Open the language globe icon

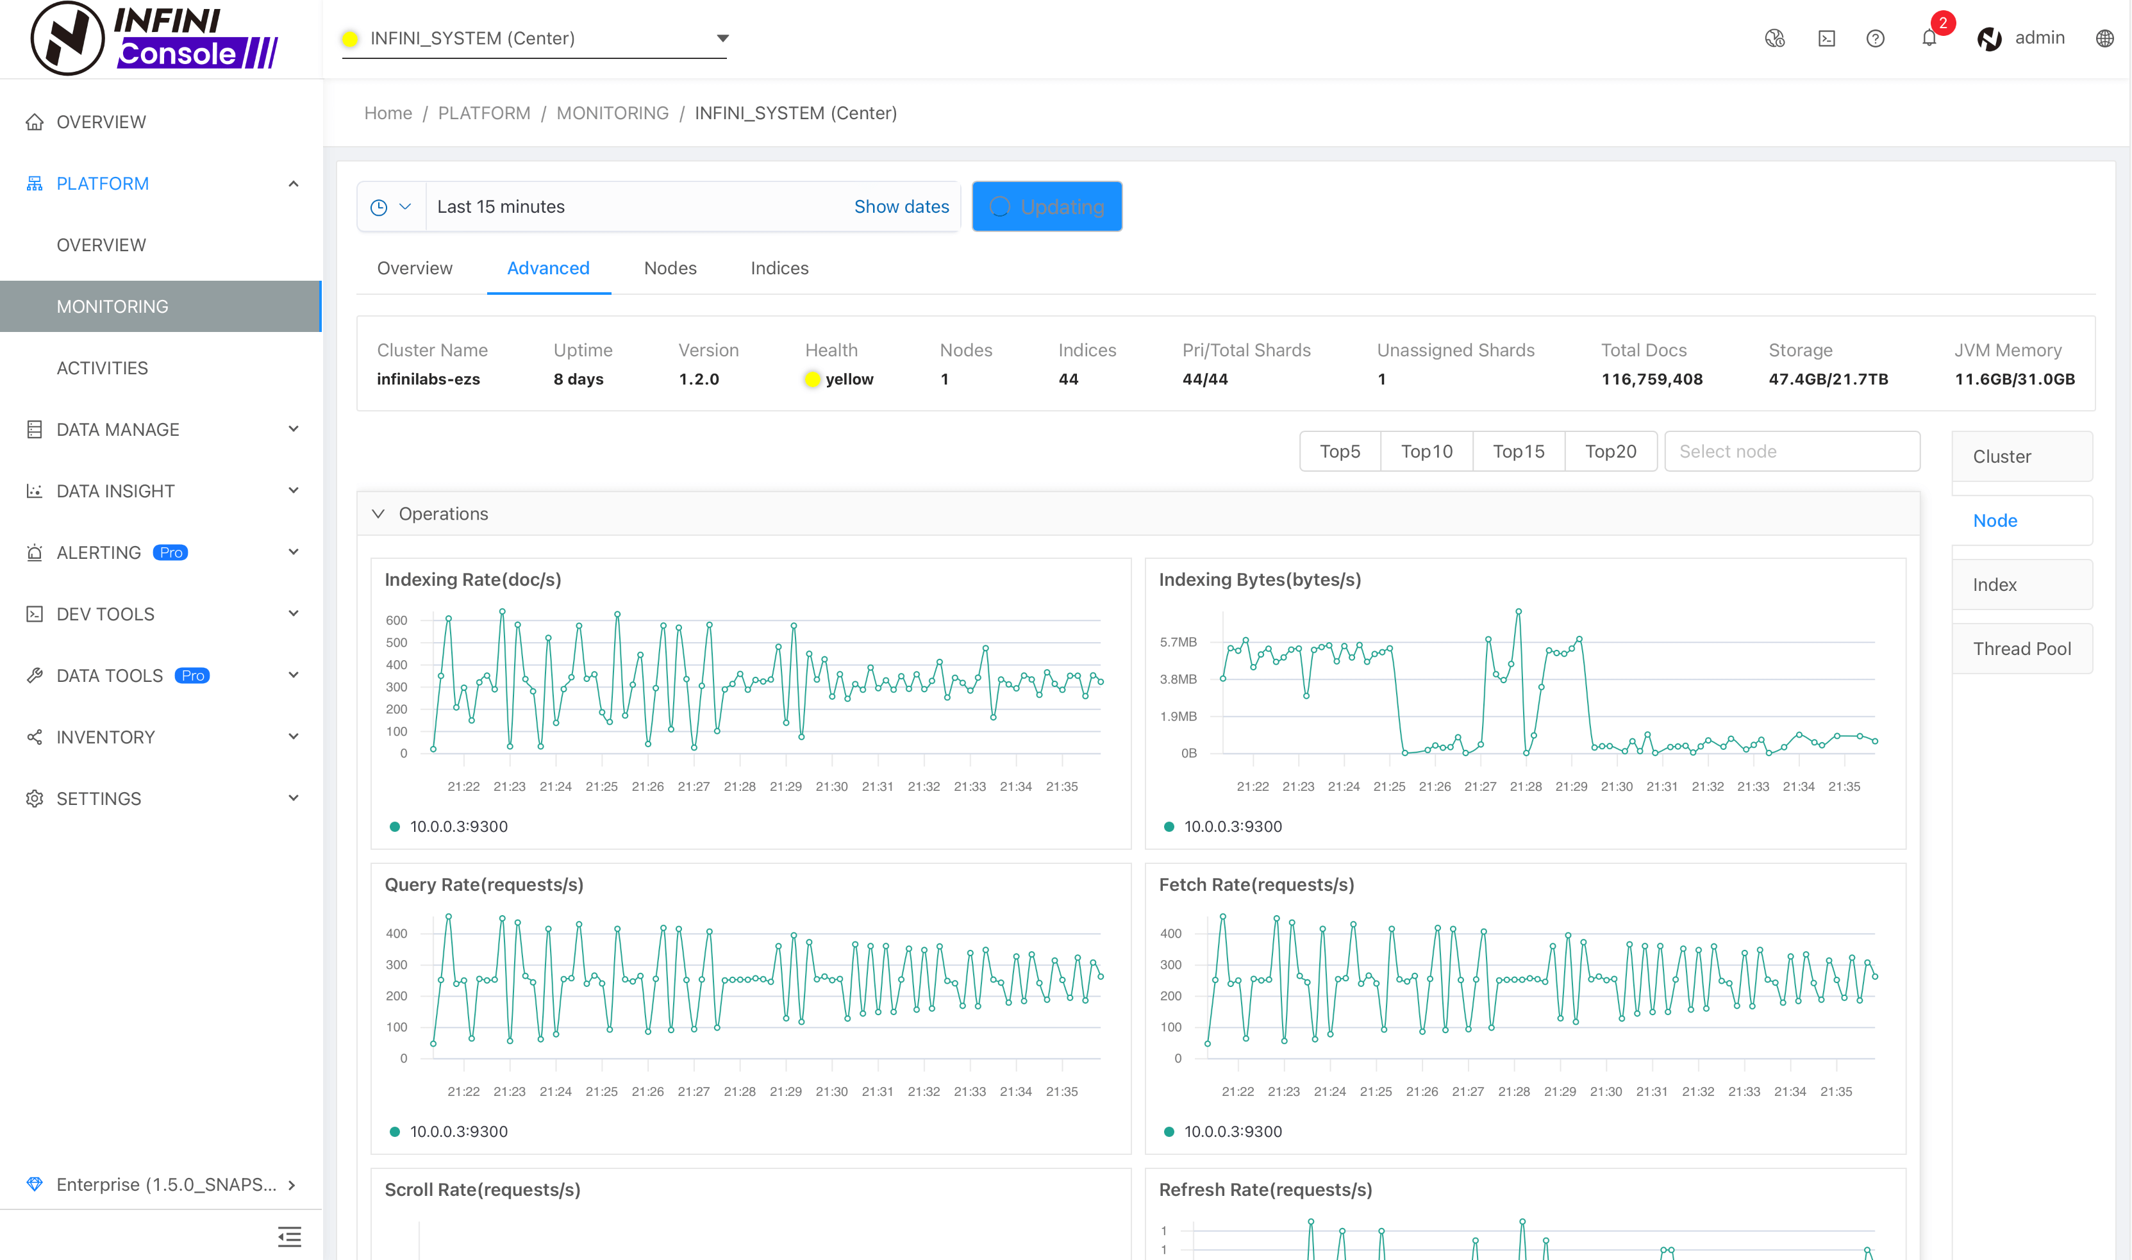click(x=2105, y=38)
